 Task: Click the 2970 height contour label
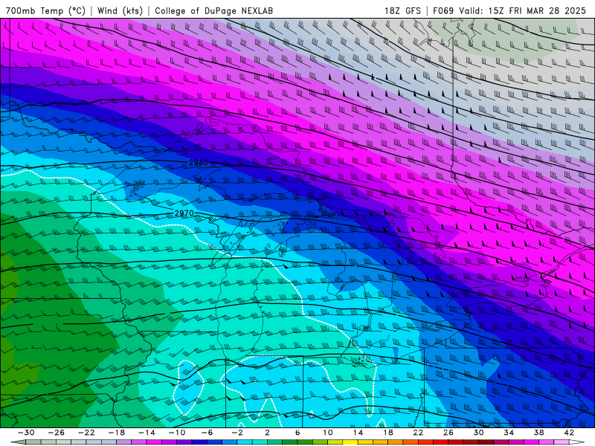[184, 213]
